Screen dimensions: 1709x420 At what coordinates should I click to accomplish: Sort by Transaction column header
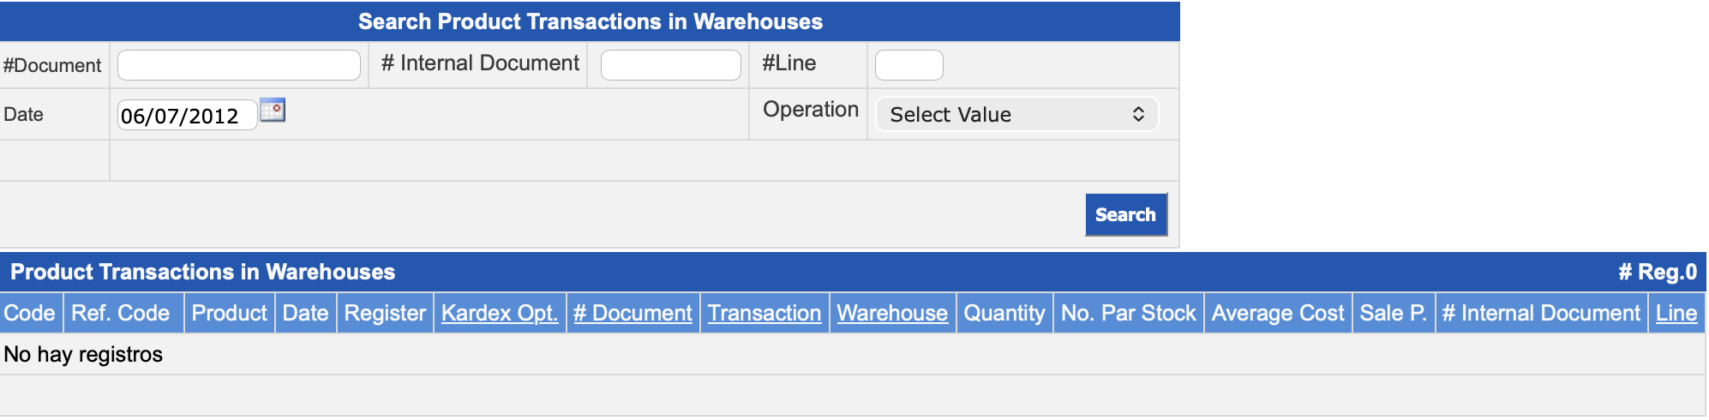pyautogui.click(x=765, y=314)
